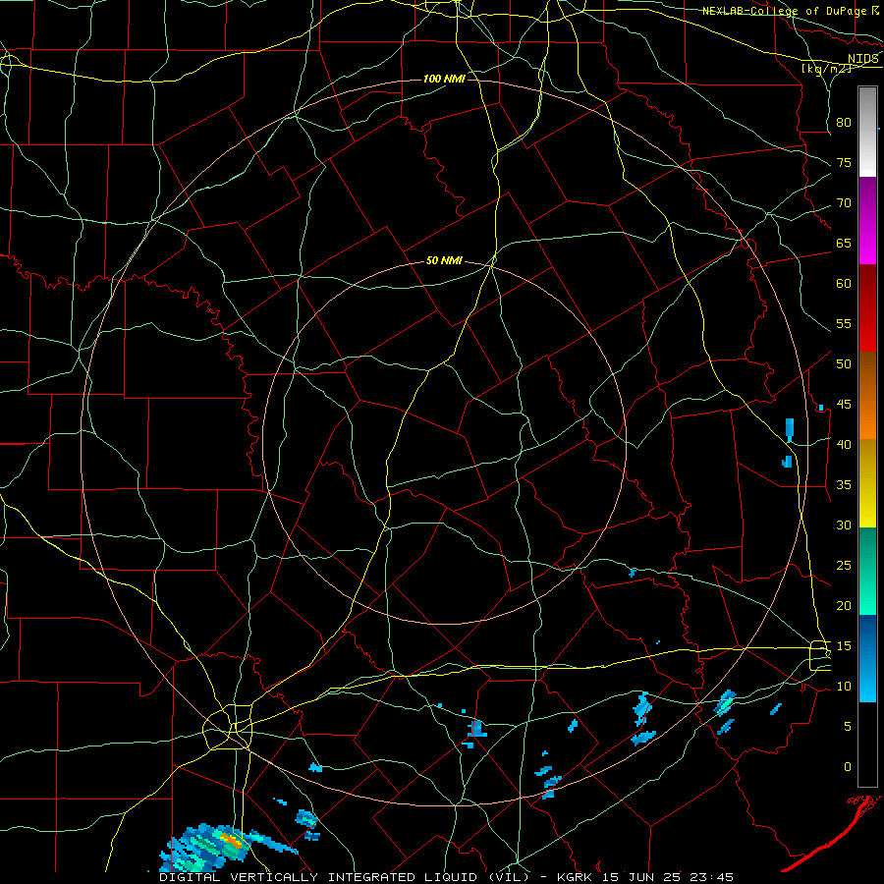Click the scale value 60

pos(844,284)
